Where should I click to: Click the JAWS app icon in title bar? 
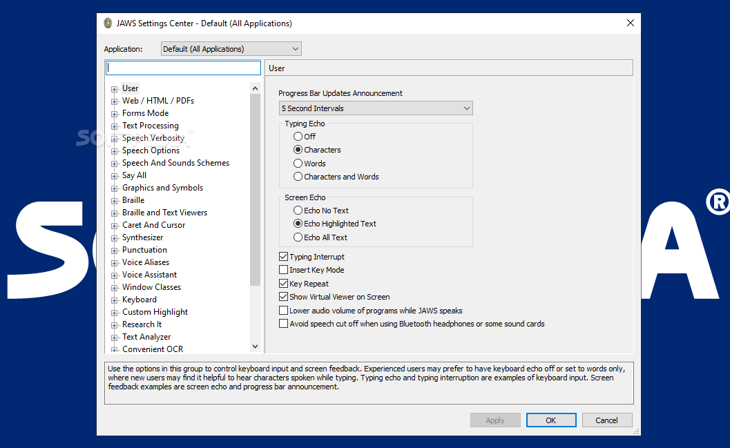tap(108, 23)
